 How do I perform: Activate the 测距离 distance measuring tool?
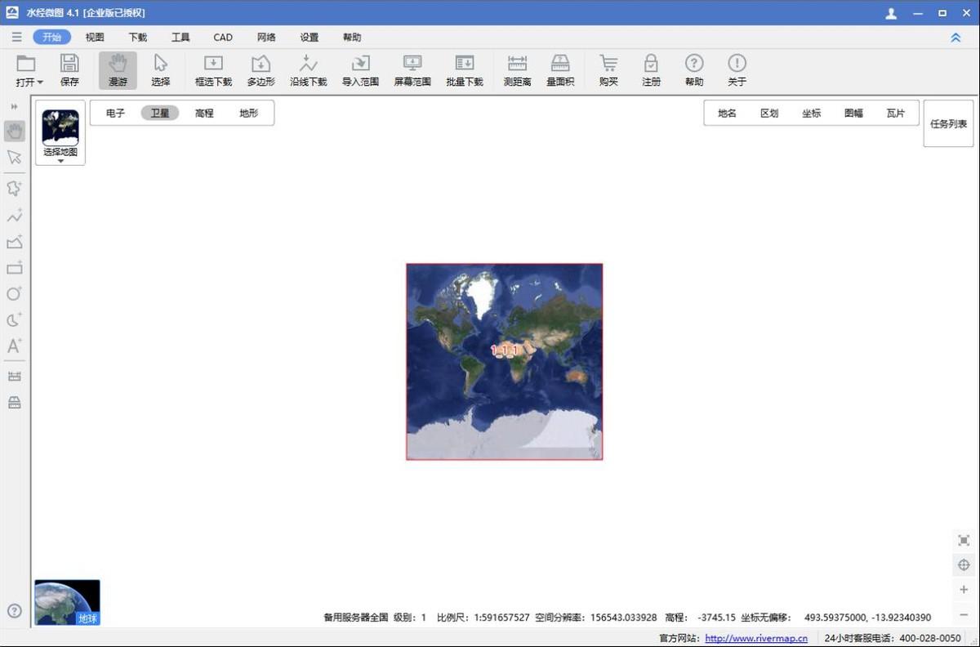tap(517, 71)
